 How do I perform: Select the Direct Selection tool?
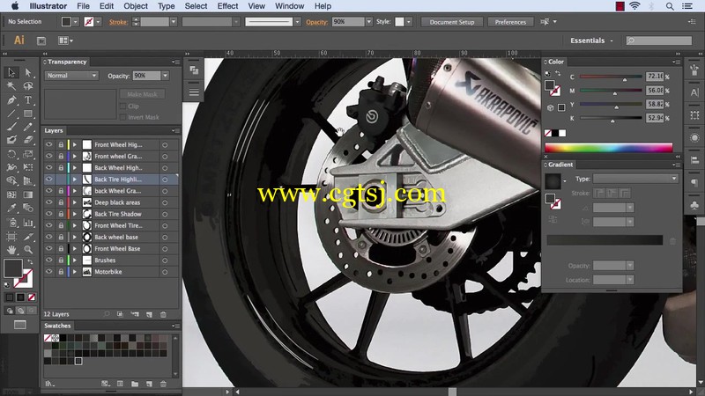pos(28,72)
